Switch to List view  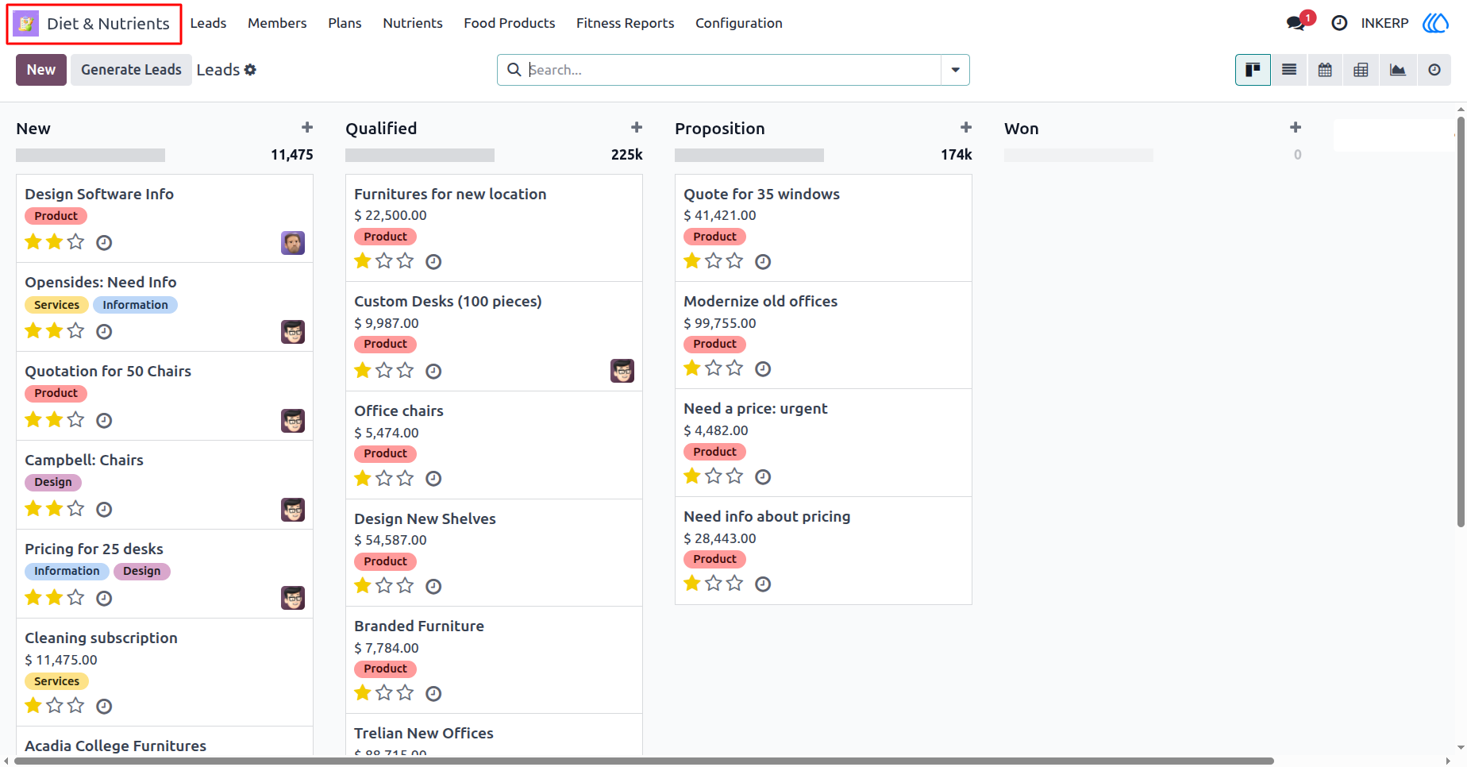point(1289,70)
